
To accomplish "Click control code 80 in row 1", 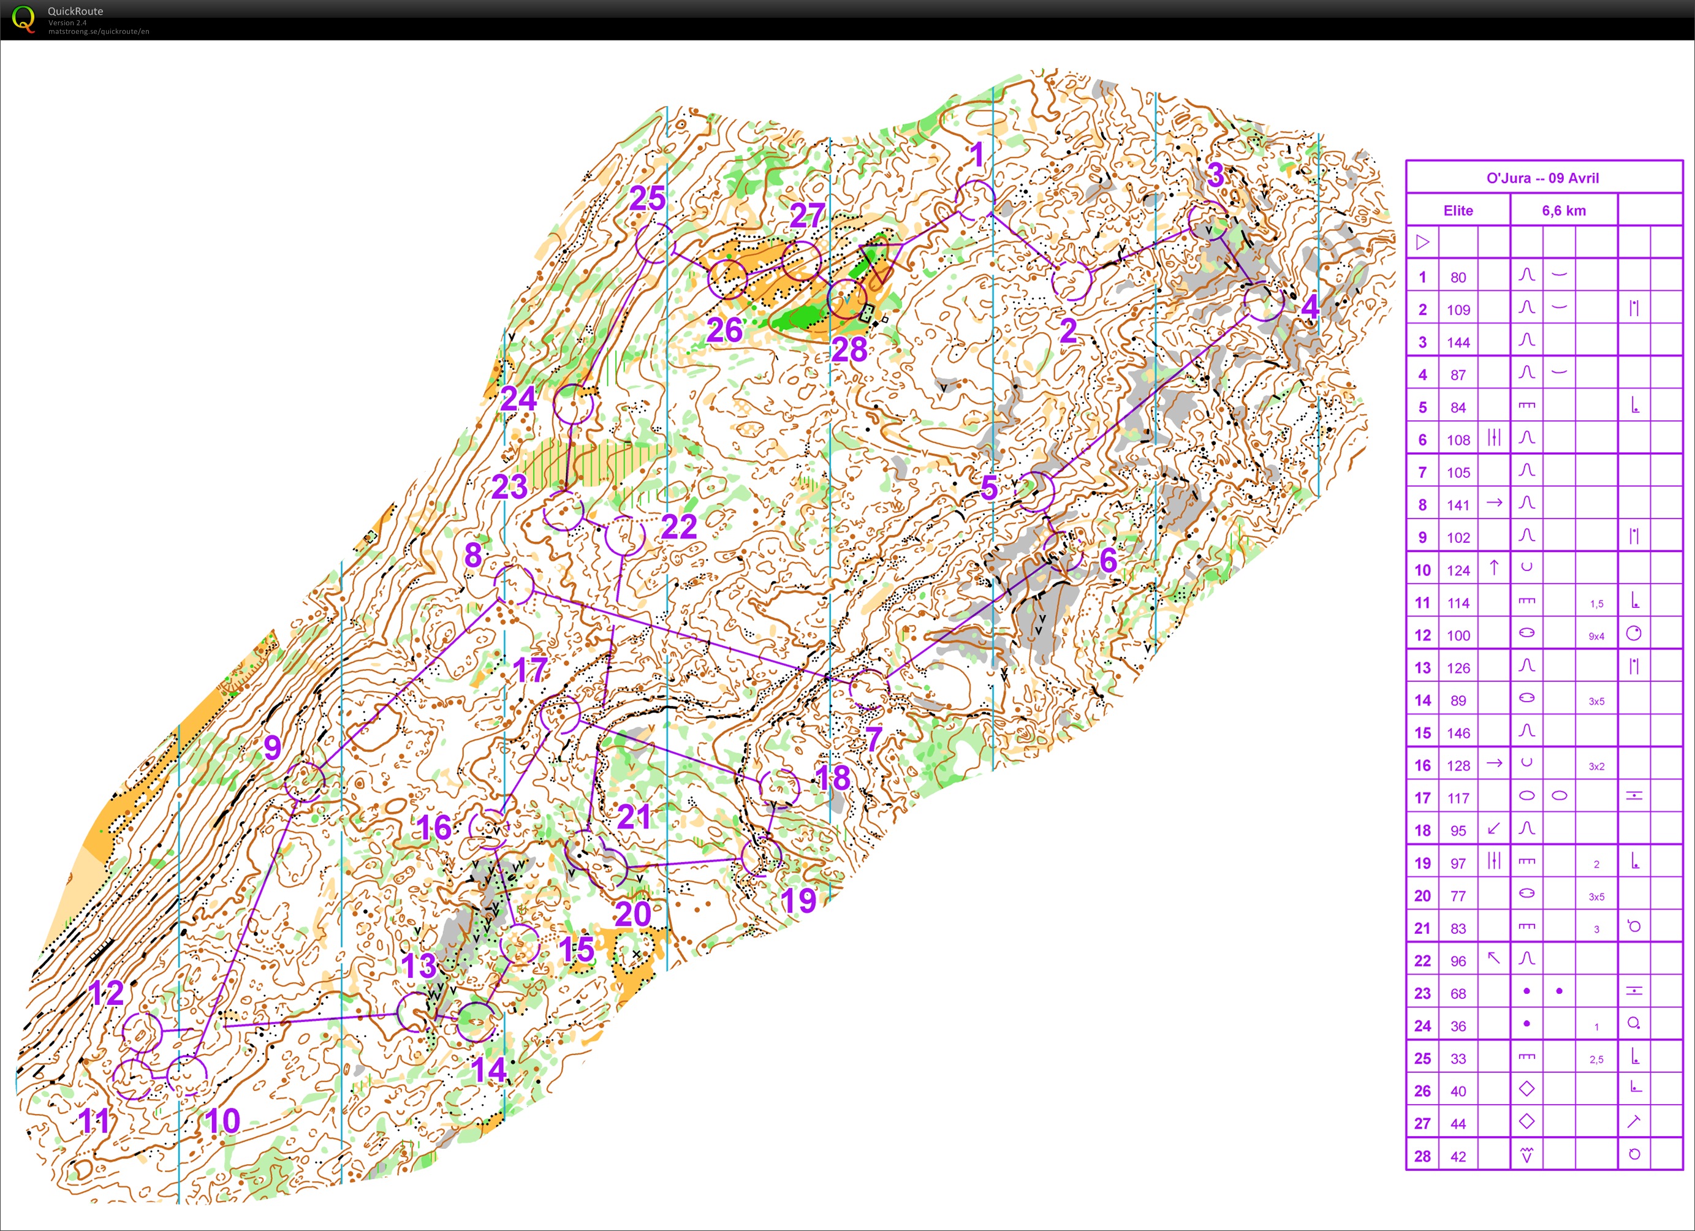I will 1458,278.
